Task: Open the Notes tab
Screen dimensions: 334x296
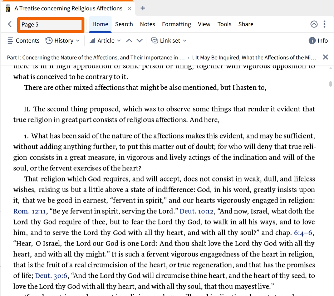Action: pyautogui.click(x=147, y=24)
